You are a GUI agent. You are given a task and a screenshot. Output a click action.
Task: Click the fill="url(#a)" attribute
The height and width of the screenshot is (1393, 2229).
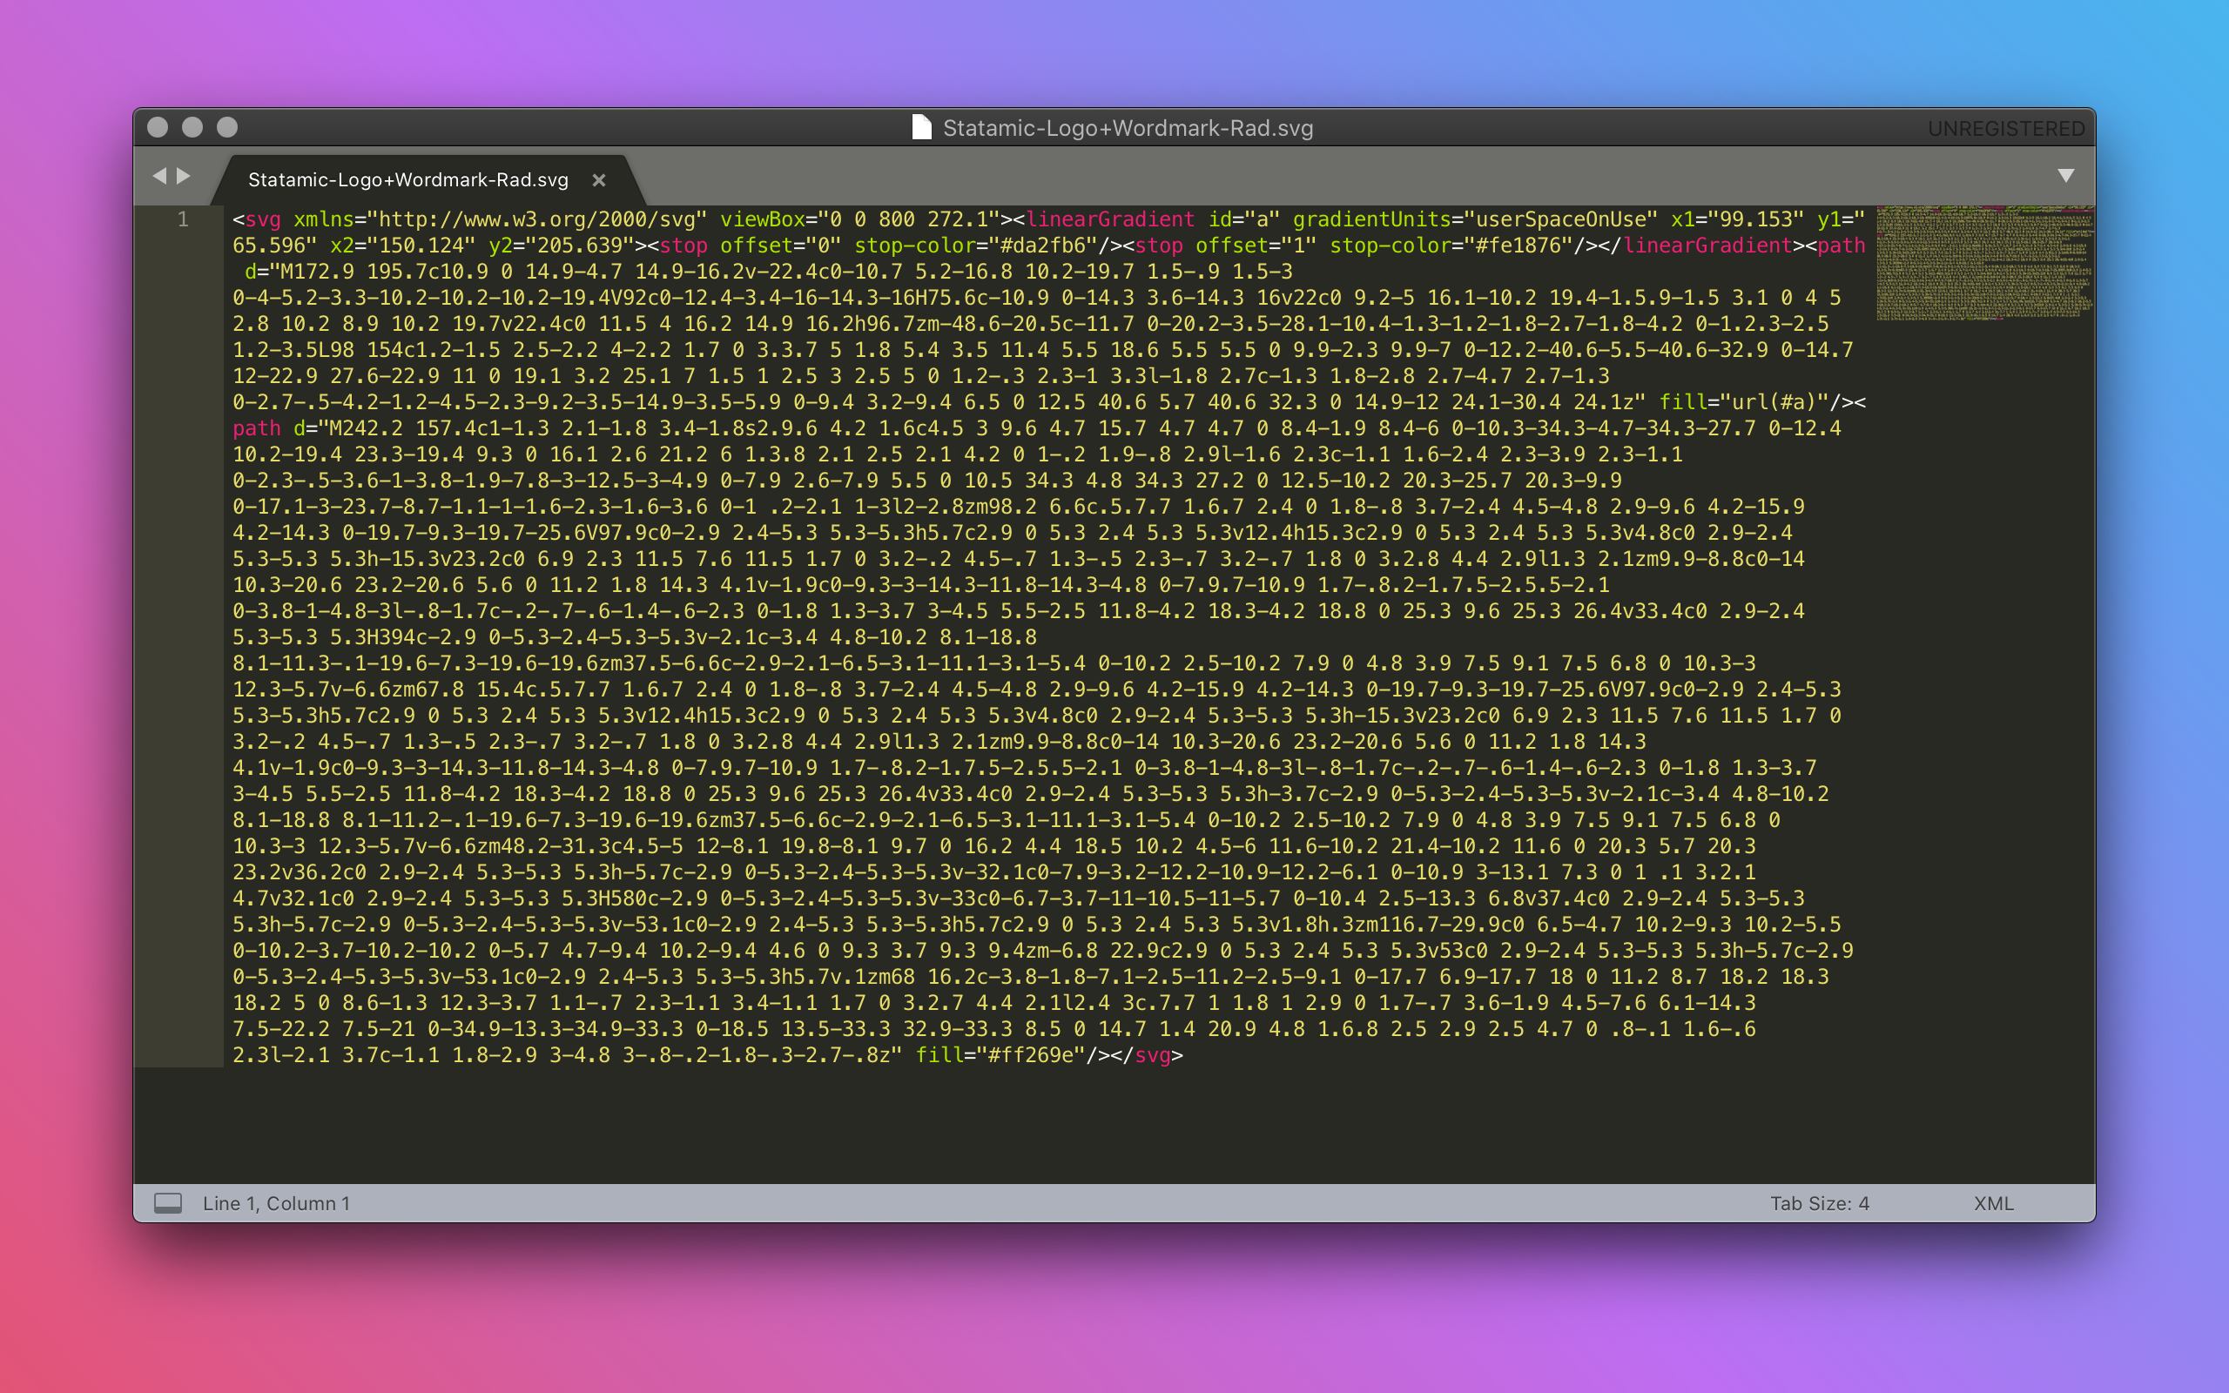[x=1745, y=402]
